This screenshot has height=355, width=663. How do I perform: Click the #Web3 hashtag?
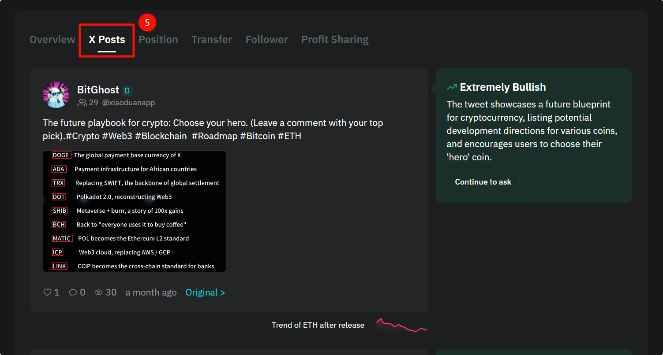[117, 136]
